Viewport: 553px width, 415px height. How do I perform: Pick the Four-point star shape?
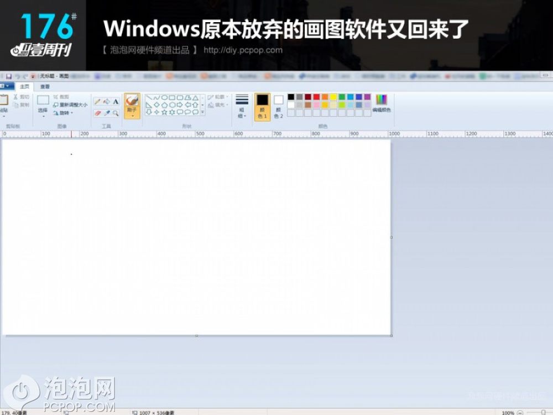pyautogui.click(x=156, y=112)
